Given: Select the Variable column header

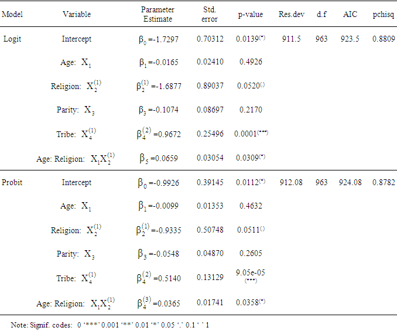Looking at the screenshot, I should (x=76, y=14).
